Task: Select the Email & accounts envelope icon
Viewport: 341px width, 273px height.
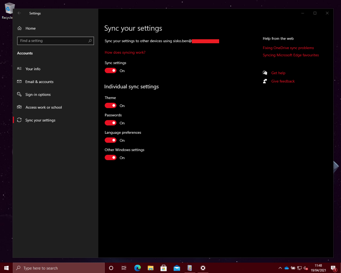Action: [19, 82]
